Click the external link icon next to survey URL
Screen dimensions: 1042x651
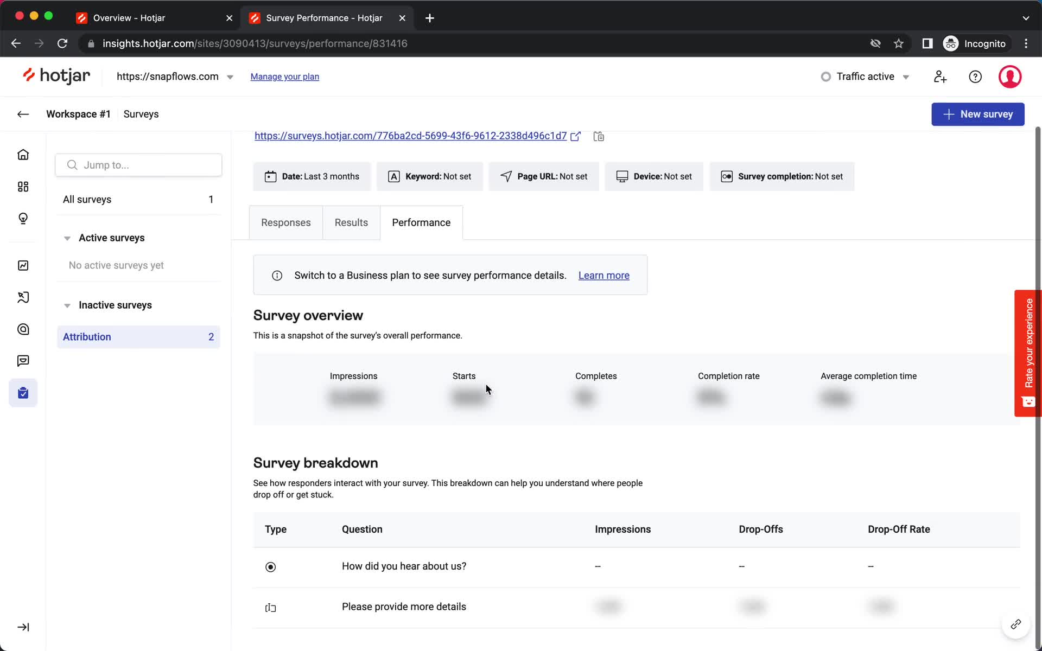click(576, 137)
